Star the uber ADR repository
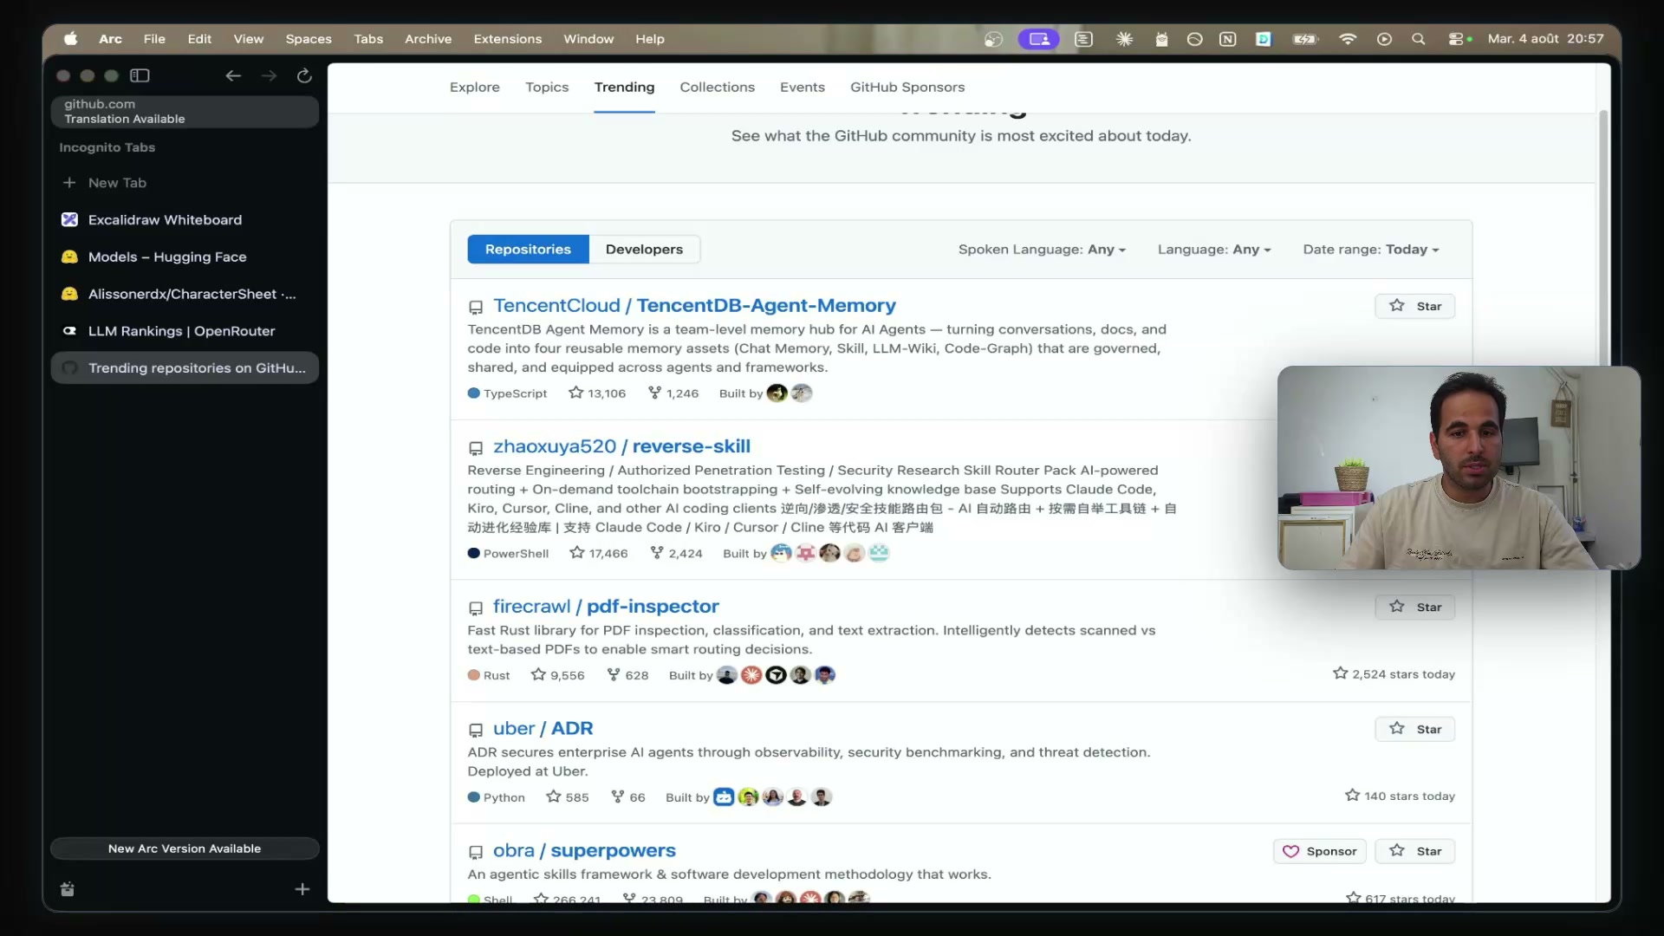Image resolution: width=1664 pixels, height=936 pixels. coord(1415,729)
